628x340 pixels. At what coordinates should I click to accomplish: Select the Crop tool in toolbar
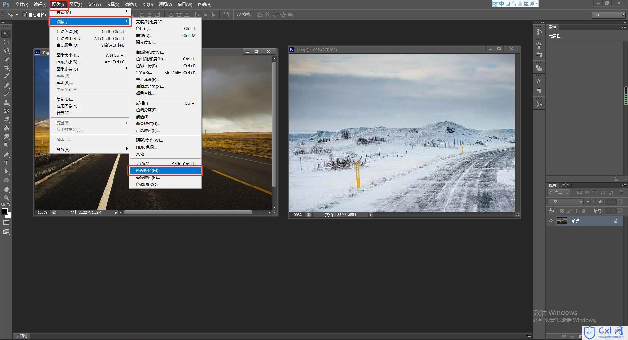point(6,68)
